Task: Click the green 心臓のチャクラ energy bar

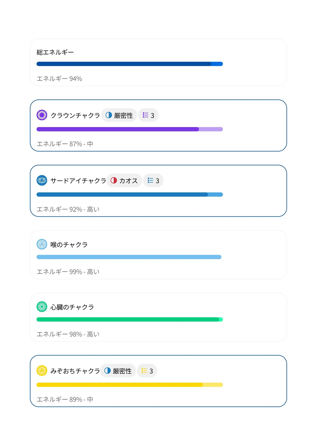Action: 130,319
